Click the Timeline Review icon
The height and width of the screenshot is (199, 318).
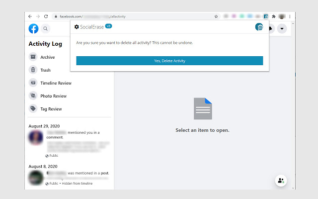[x=33, y=83]
